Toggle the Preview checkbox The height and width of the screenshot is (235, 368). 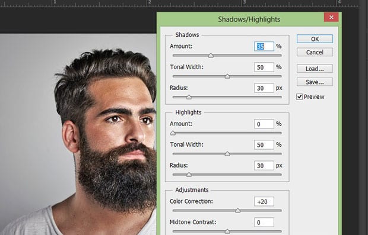point(300,96)
